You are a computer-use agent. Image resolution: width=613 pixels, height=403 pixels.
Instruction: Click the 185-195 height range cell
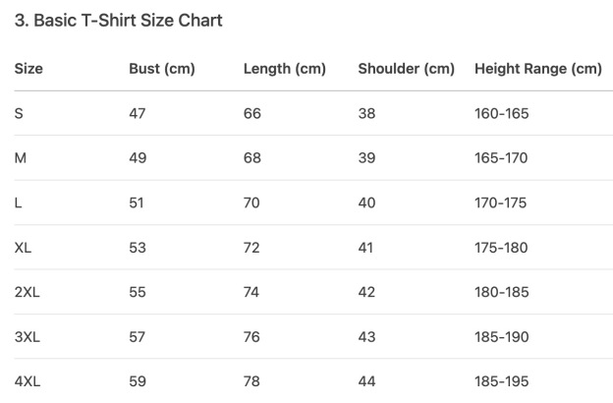click(x=501, y=381)
